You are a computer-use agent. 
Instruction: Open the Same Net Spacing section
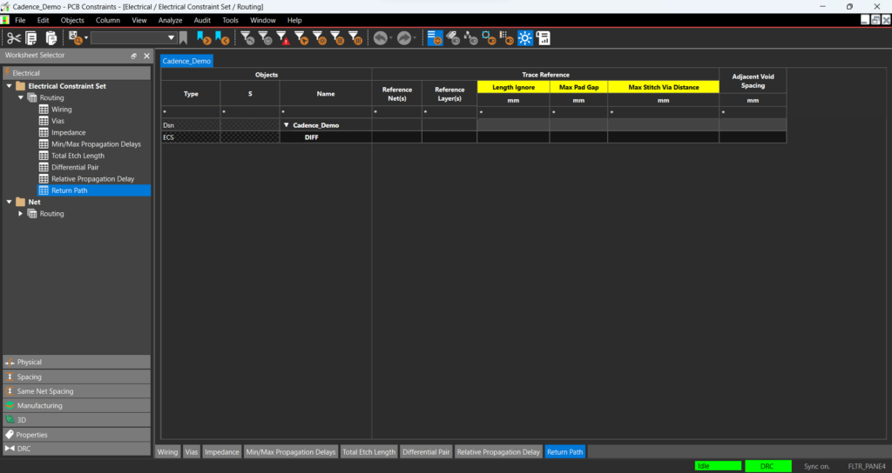(77, 391)
